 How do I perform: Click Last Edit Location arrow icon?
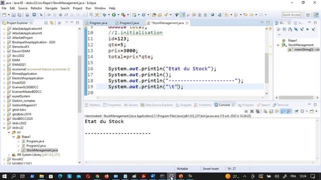pos(245,14)
